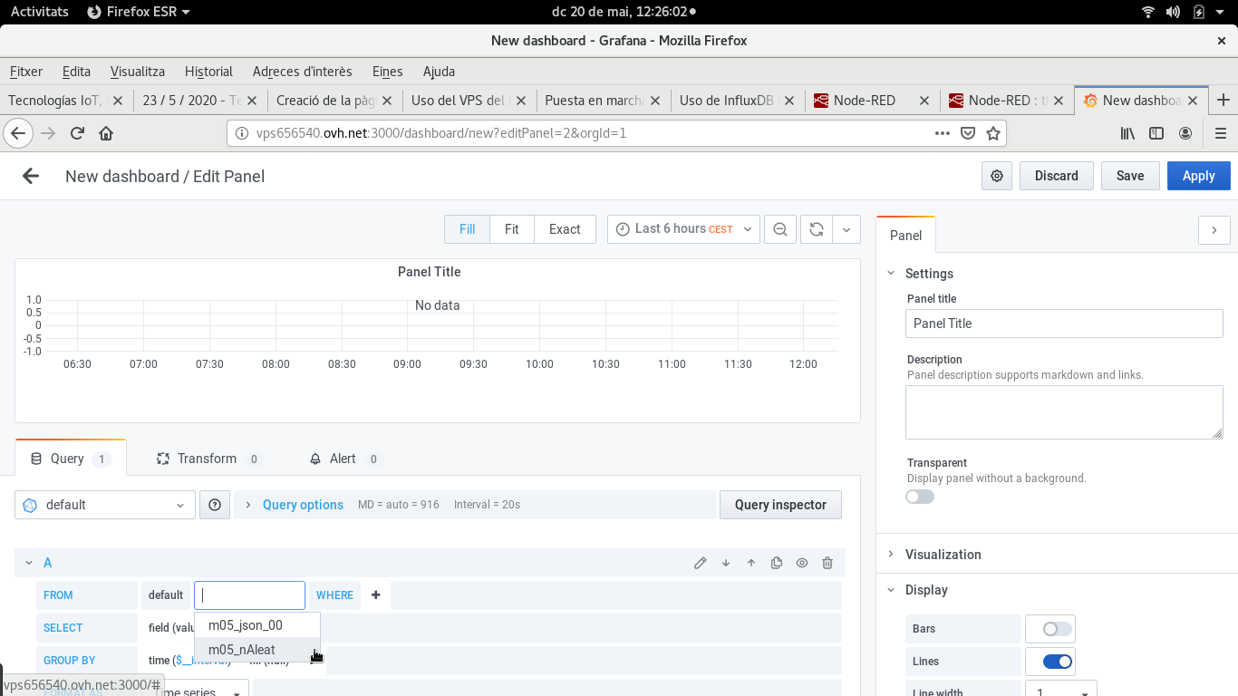1238x696 pixels.
Task: Open the Adreces d'interès menu
Action: pyautogui.click(x=302, y=72)
